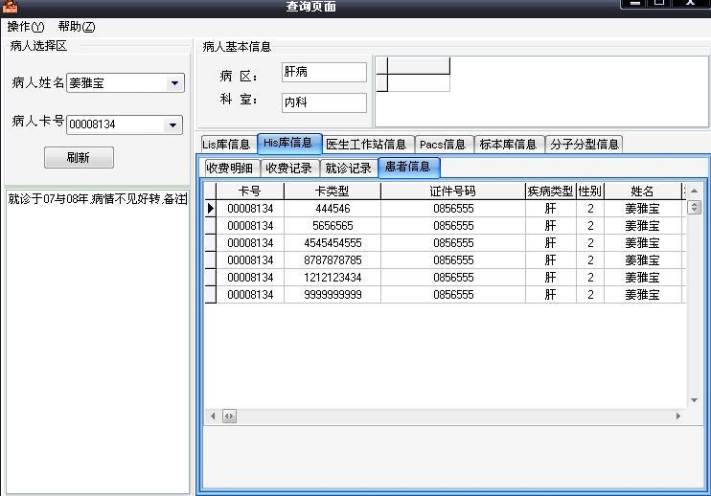
Task: Select the row with card type 9999999999
Action: pyautogui.click(x=332, y=295)
